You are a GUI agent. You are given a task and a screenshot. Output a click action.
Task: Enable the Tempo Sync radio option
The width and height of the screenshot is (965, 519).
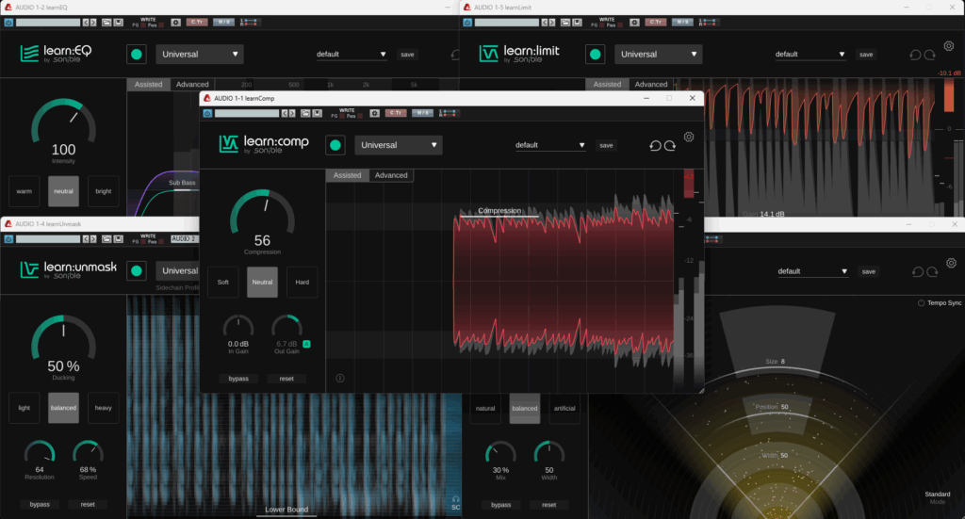point(921,302)
